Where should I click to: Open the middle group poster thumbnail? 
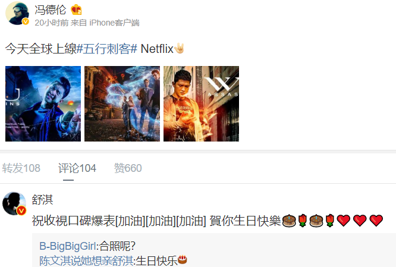click(122, 103)
